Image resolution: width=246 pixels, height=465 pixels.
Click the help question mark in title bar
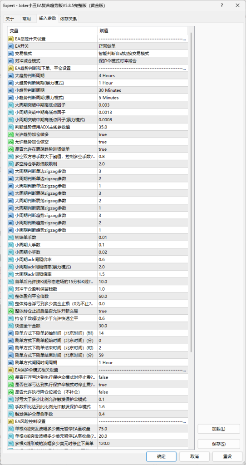tap(222, 5)
